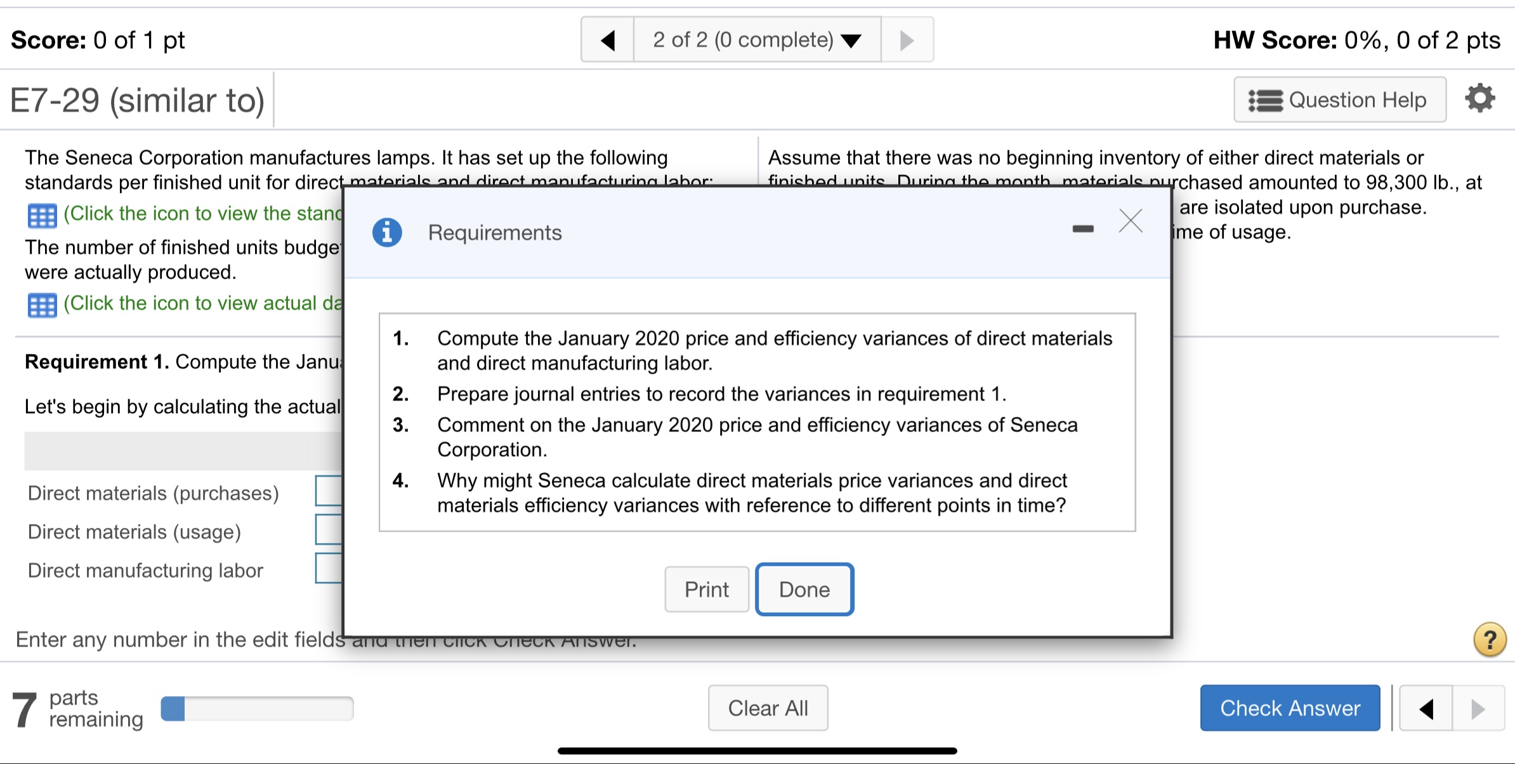Select requirement 3 text 'Comment on the January 2020'
Screen dimensions: 1515x764
[575, 425]
